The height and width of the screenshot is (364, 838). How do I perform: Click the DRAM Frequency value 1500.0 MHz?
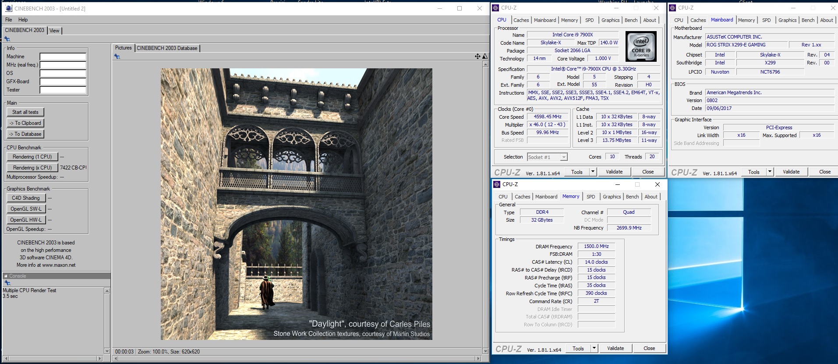point(596,247)
